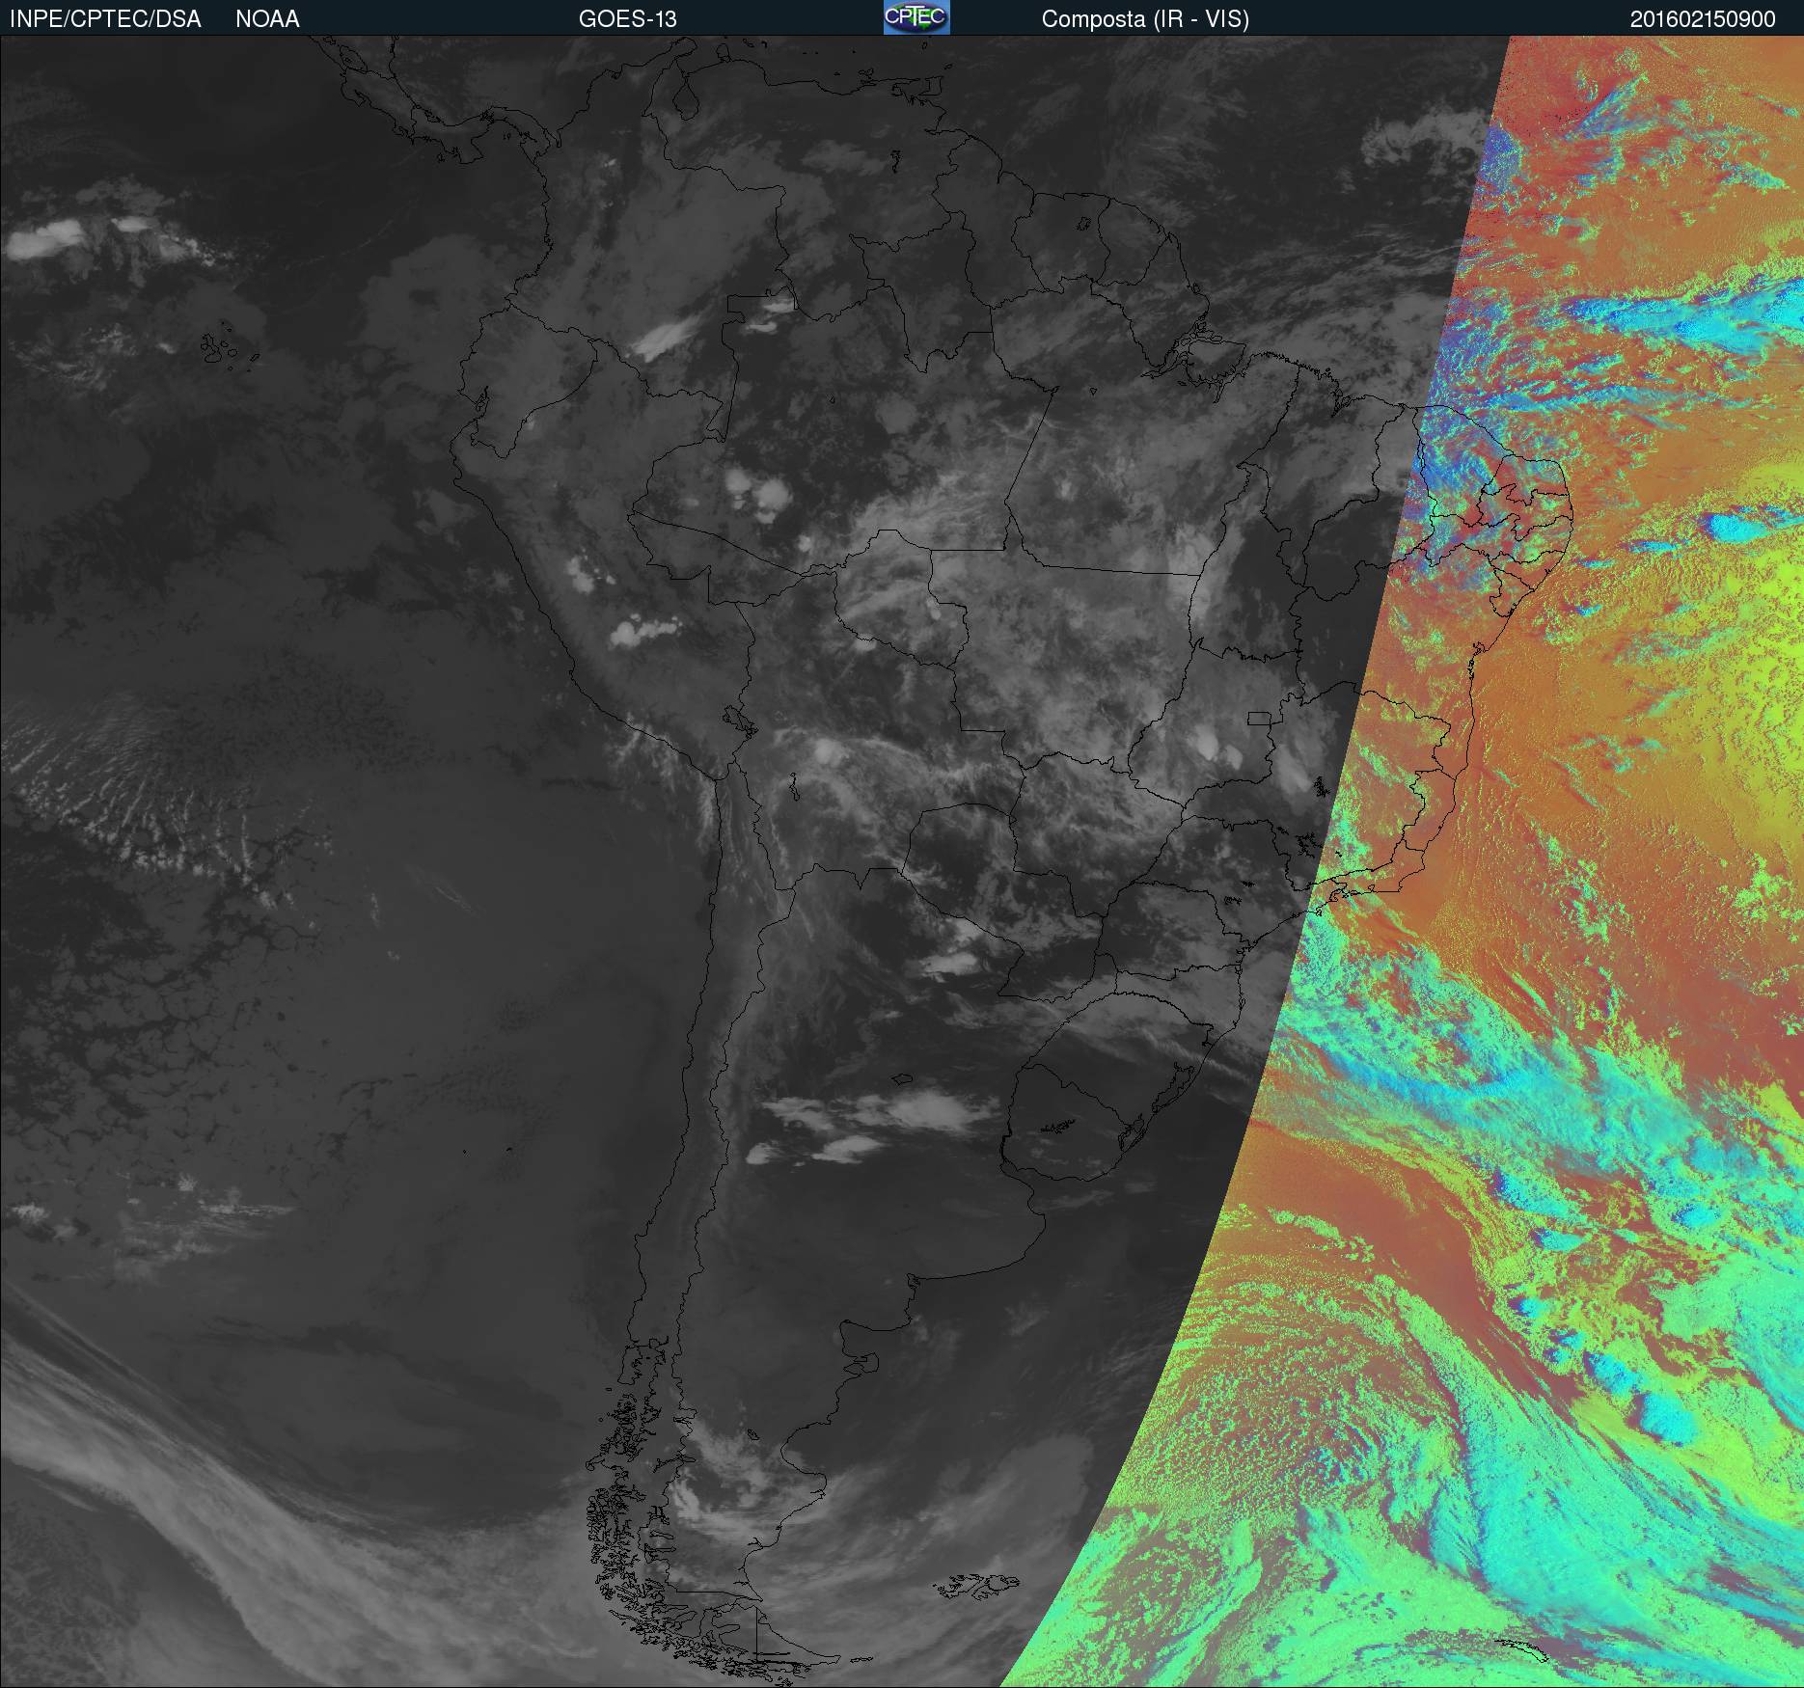The width and height of the screenshot is (1804, 1688).
Task: Select the INPE/CPTEC/DSA header text
Action: 105,19
